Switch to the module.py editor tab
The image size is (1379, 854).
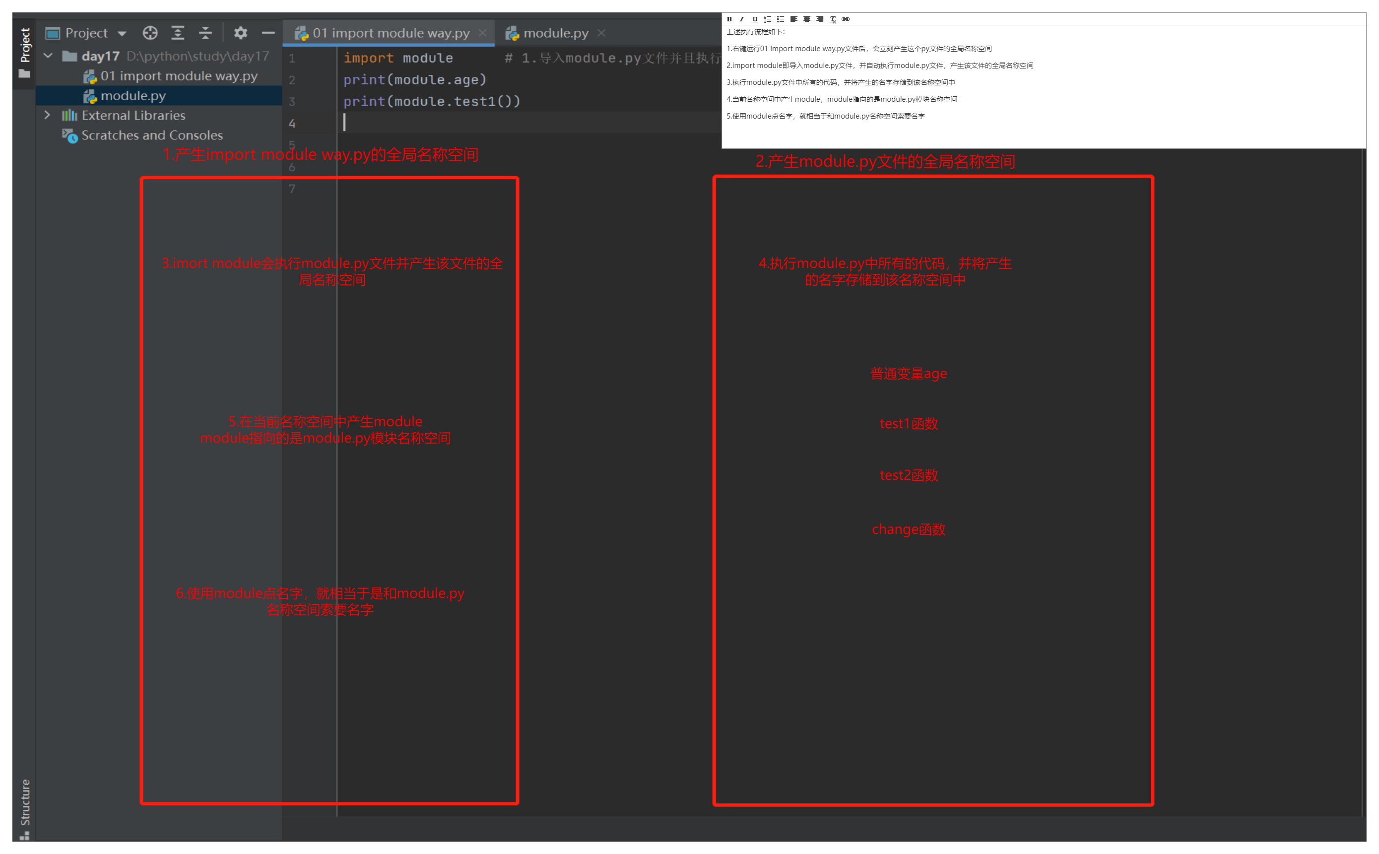(x=555, y=33)
